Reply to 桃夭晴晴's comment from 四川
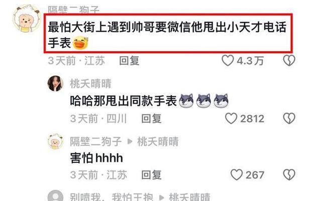This screenshot has width=309, height=201. tap(151, 119)
